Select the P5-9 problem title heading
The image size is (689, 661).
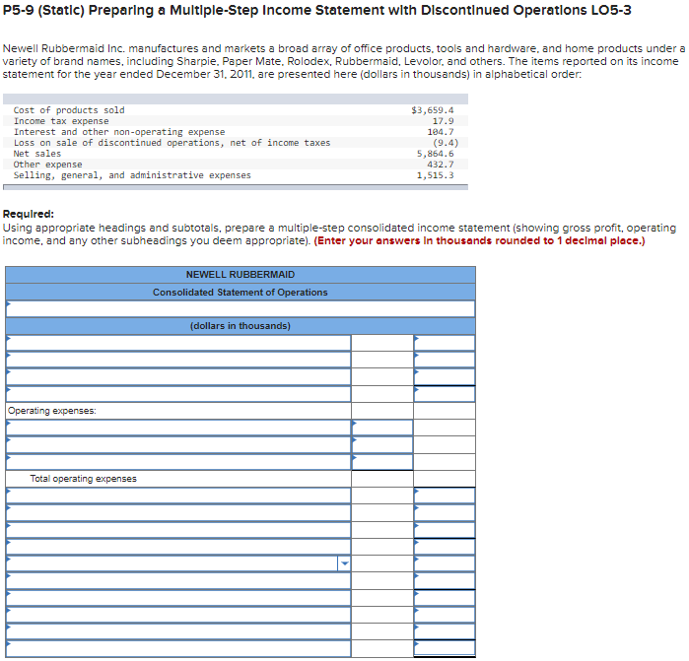tap(316, 10)
